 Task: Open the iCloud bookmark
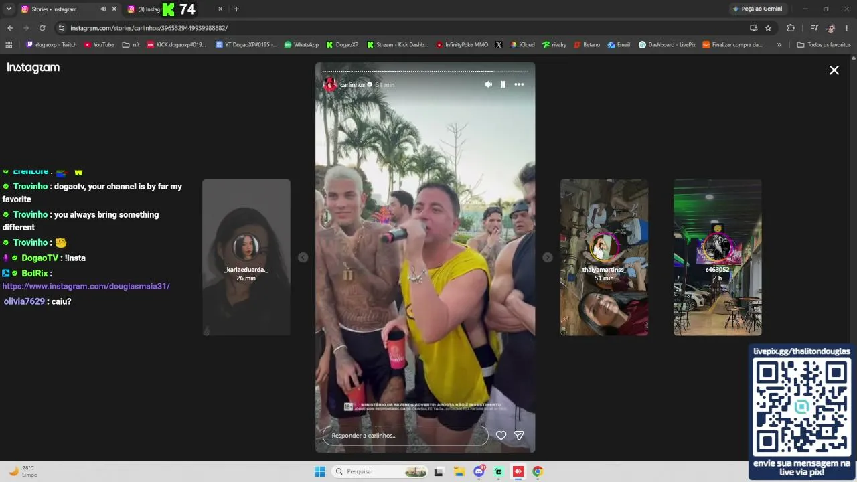tap(522, 45)
